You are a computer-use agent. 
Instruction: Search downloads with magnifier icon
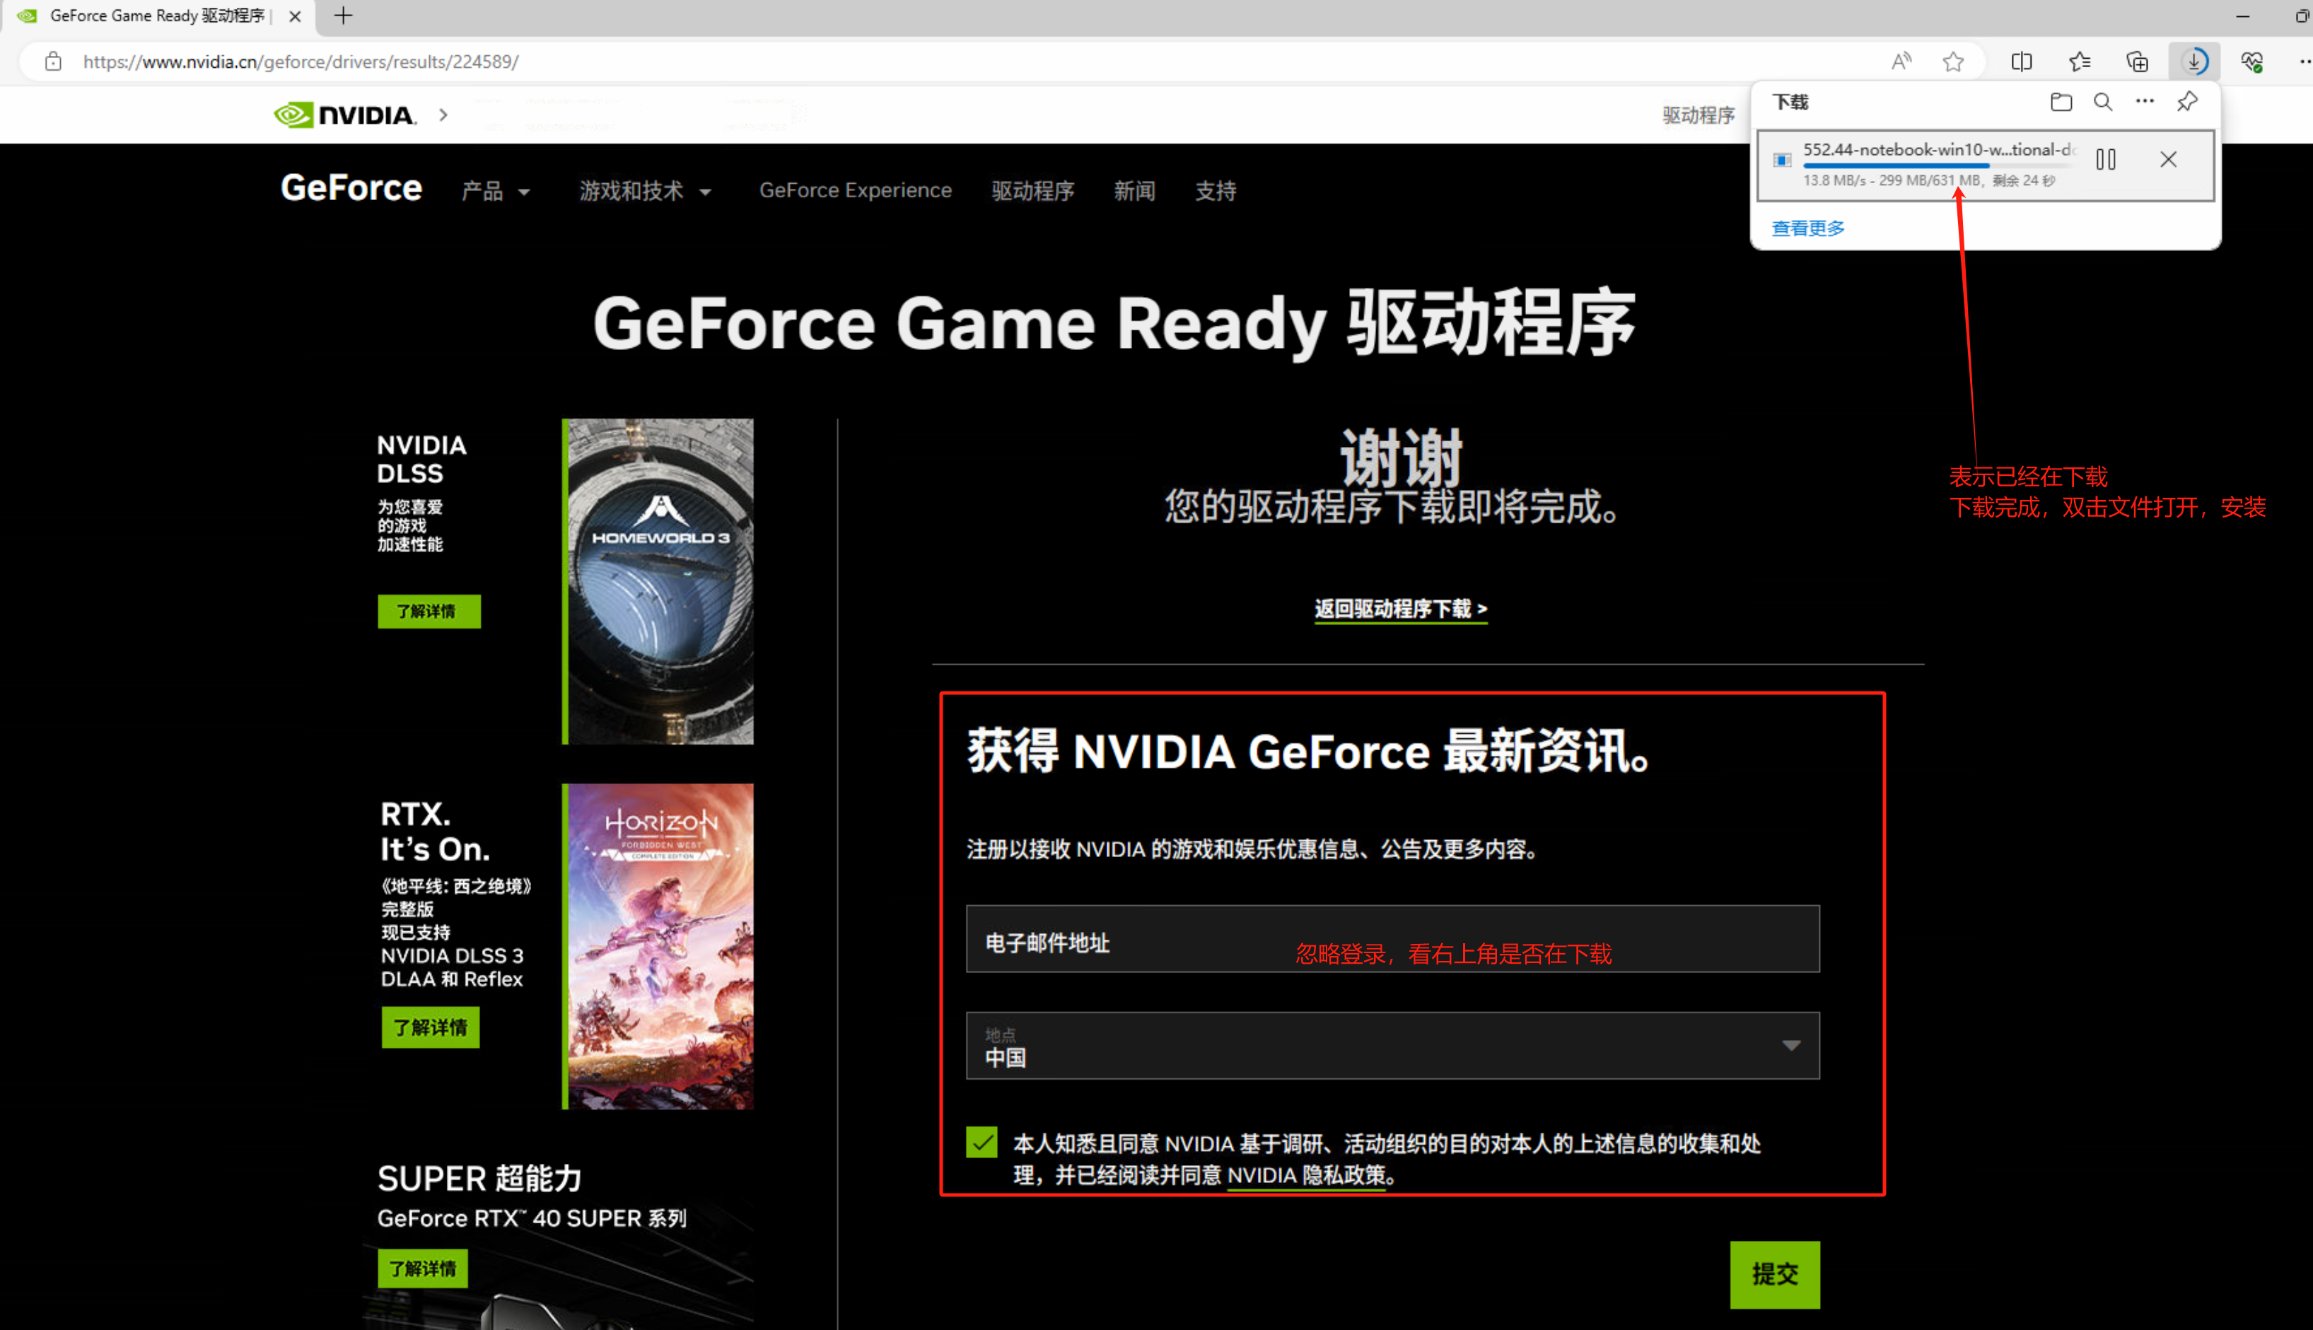pyautogui.click(x=2103, y=101)
